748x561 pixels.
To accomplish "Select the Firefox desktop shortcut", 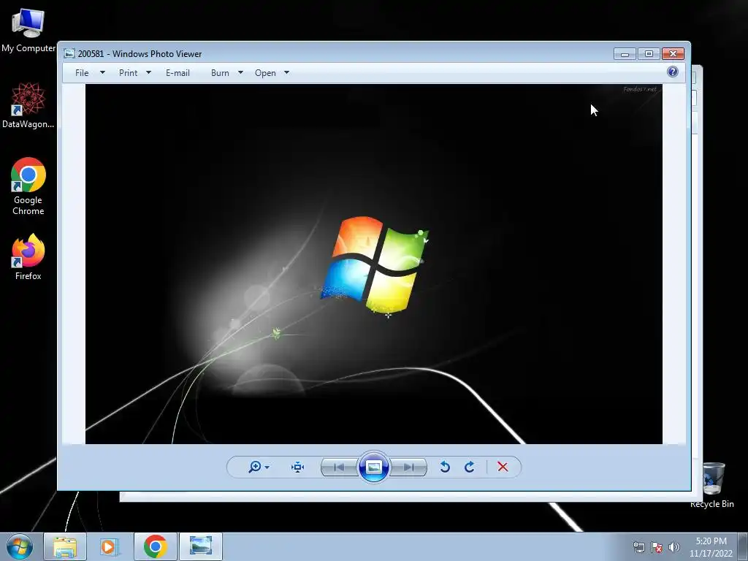I will click(28, 256).
